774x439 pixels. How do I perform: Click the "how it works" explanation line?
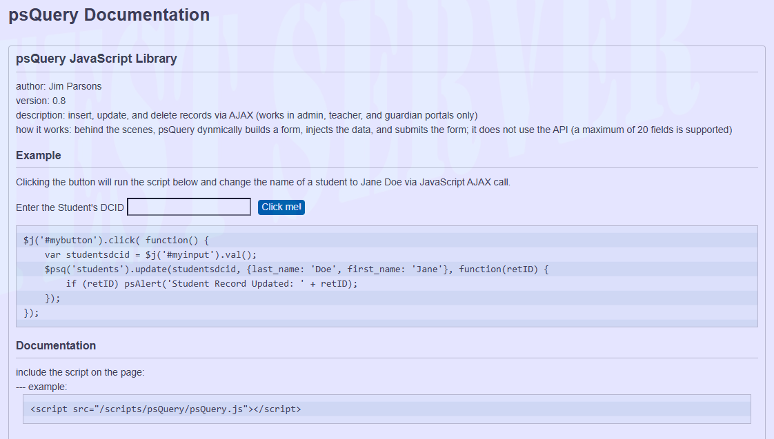coord(373,130)
